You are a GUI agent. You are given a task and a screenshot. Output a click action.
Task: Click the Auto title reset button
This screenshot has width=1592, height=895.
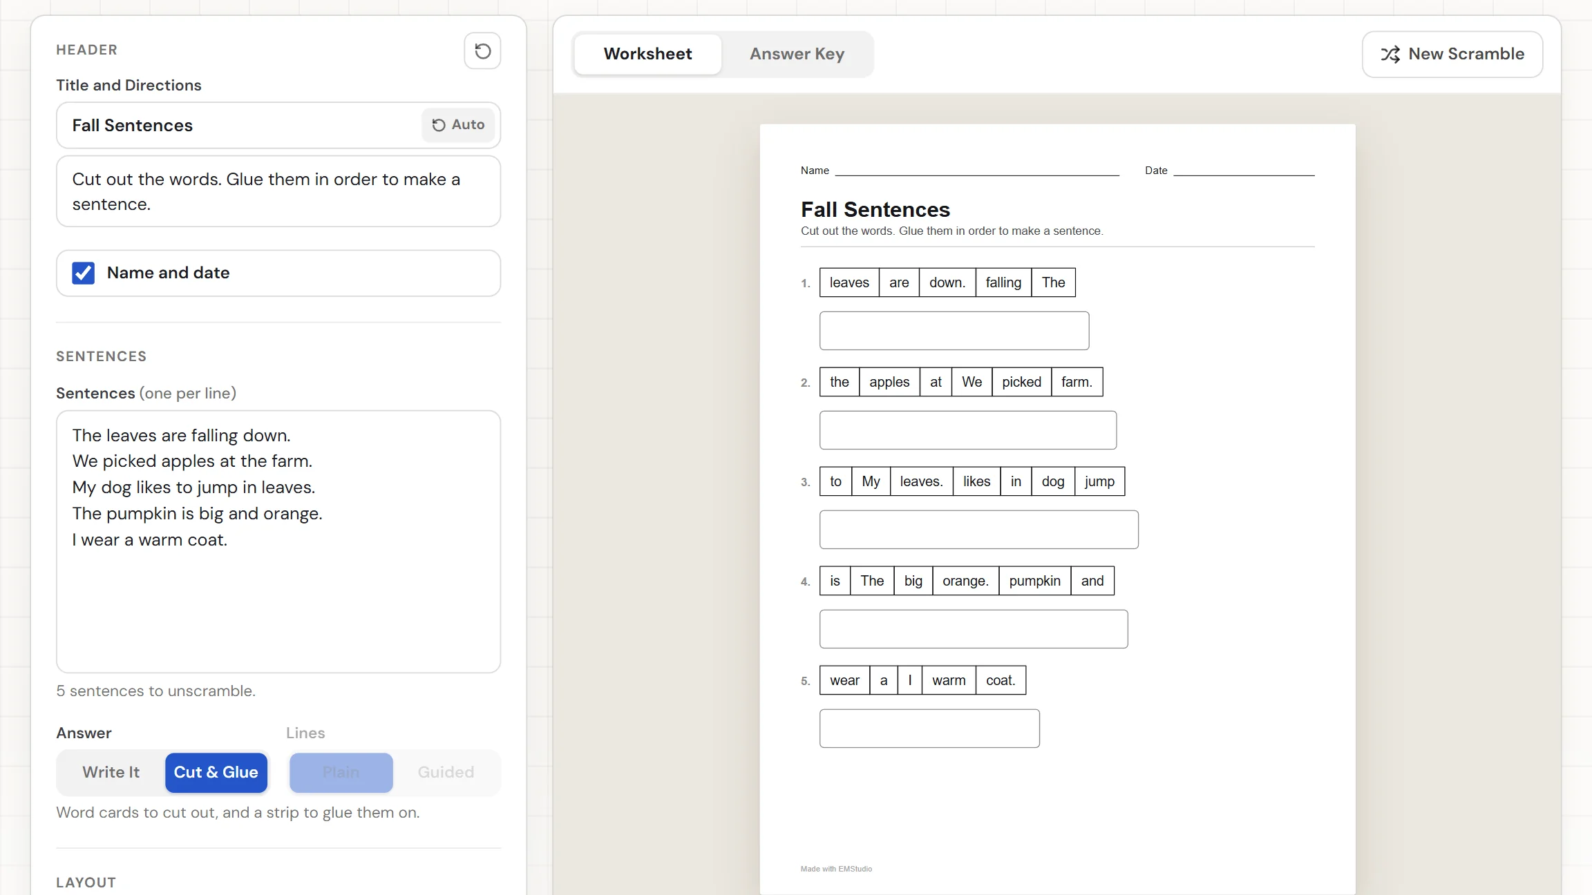[x=458, y=125]
